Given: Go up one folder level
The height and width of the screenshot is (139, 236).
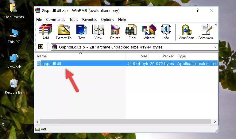Looking at the screenshot, I should pyautogui.click(x=41, y=47).
